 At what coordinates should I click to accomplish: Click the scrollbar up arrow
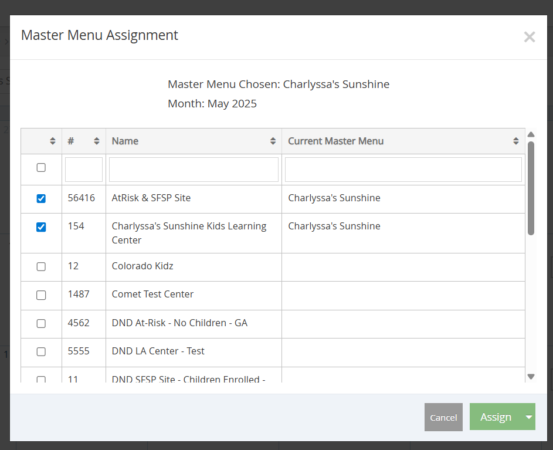click(x=531, y=134)
